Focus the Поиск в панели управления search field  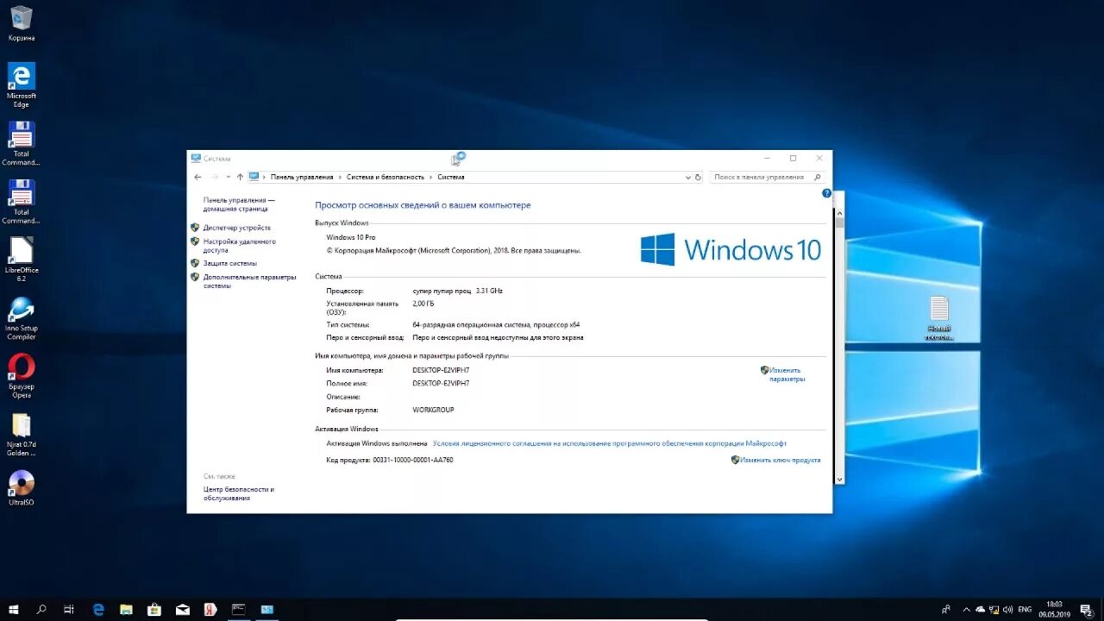click(x=768, y=177)
